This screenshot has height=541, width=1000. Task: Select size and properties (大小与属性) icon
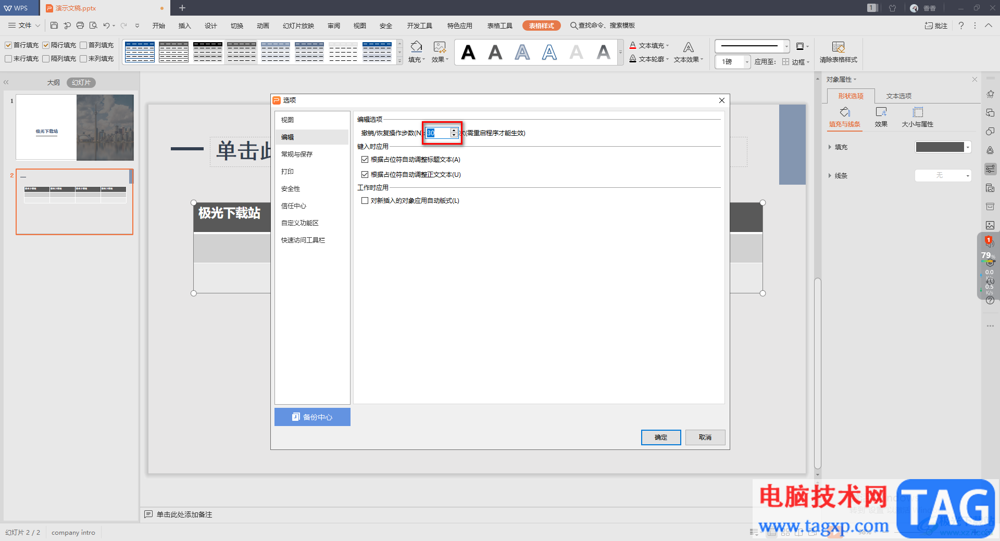coord(918,117)
